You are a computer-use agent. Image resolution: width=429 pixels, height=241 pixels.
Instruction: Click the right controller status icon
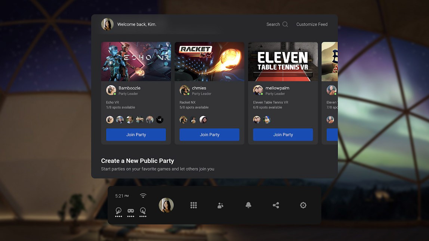pos(143,211)
